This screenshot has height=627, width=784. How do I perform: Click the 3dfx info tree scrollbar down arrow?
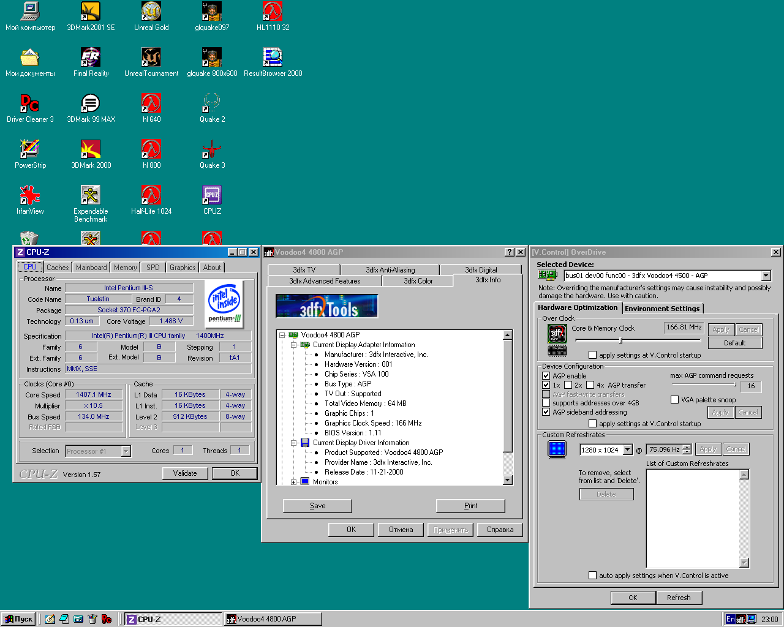[507, 481]
